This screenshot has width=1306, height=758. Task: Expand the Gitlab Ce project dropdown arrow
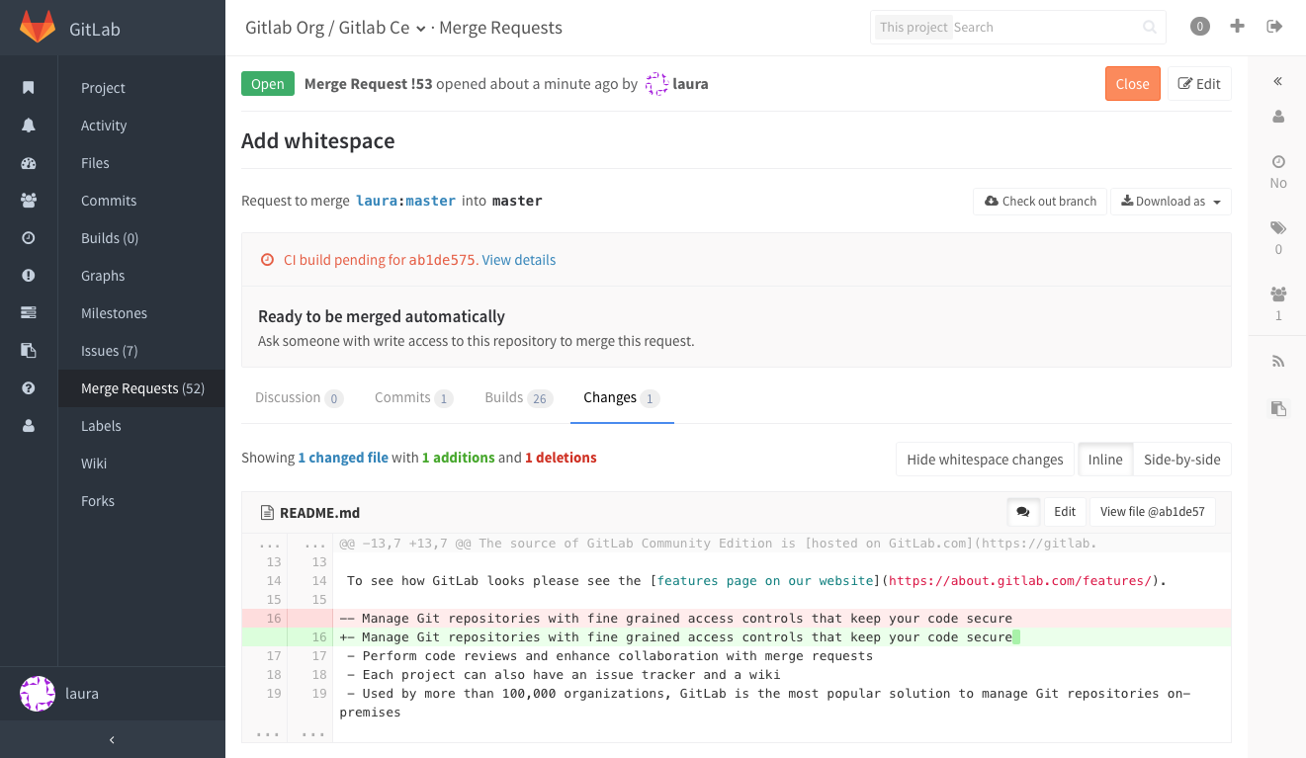(x=421, y=29)
